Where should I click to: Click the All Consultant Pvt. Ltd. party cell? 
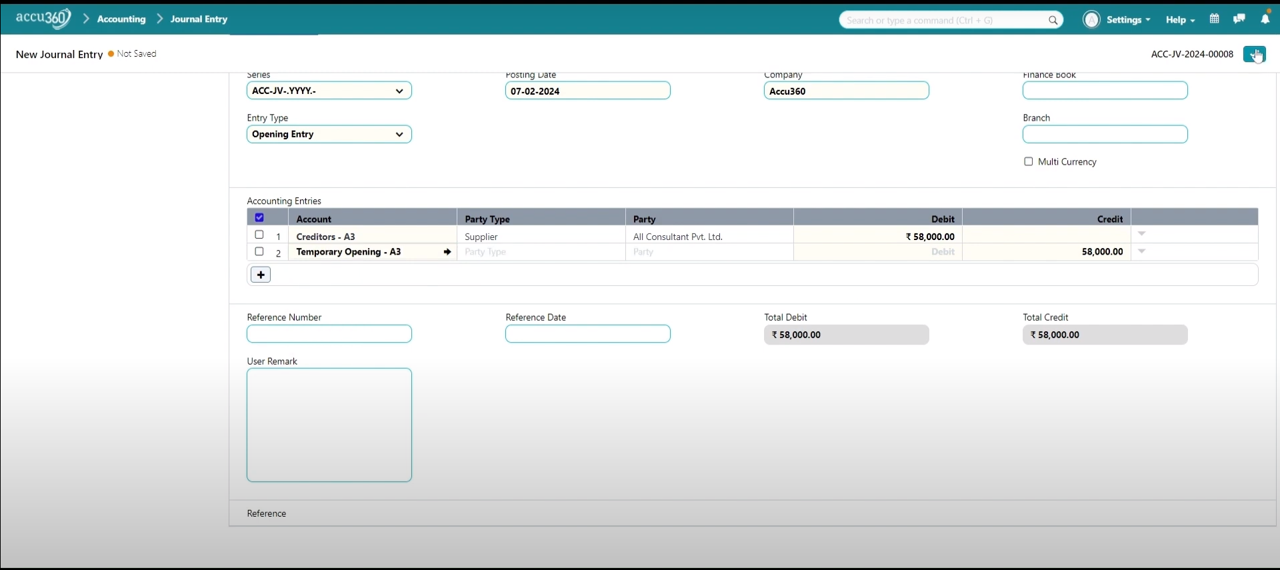click(x=709, y=235)
